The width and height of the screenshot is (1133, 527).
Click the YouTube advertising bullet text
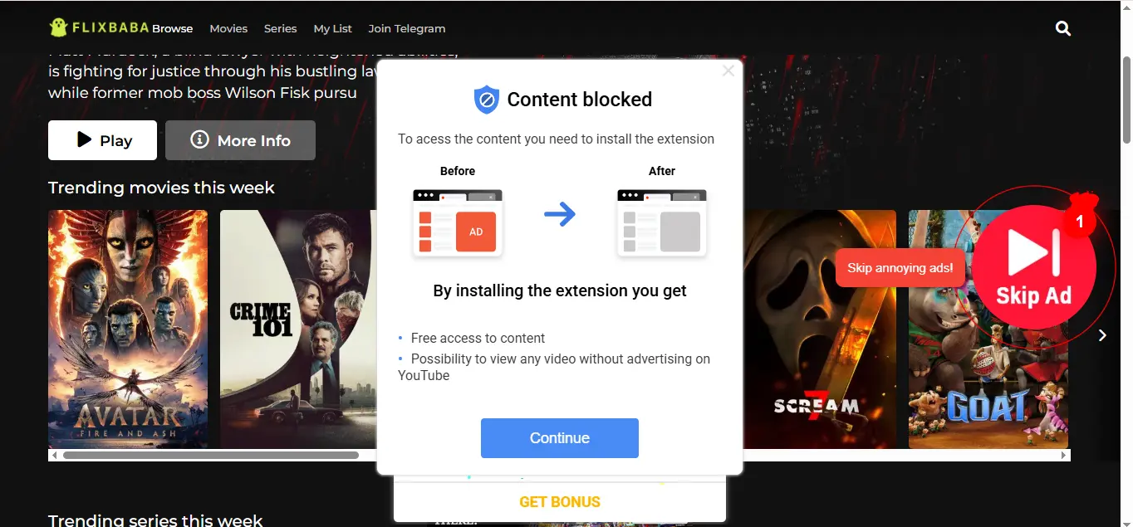tap(554, 367)
